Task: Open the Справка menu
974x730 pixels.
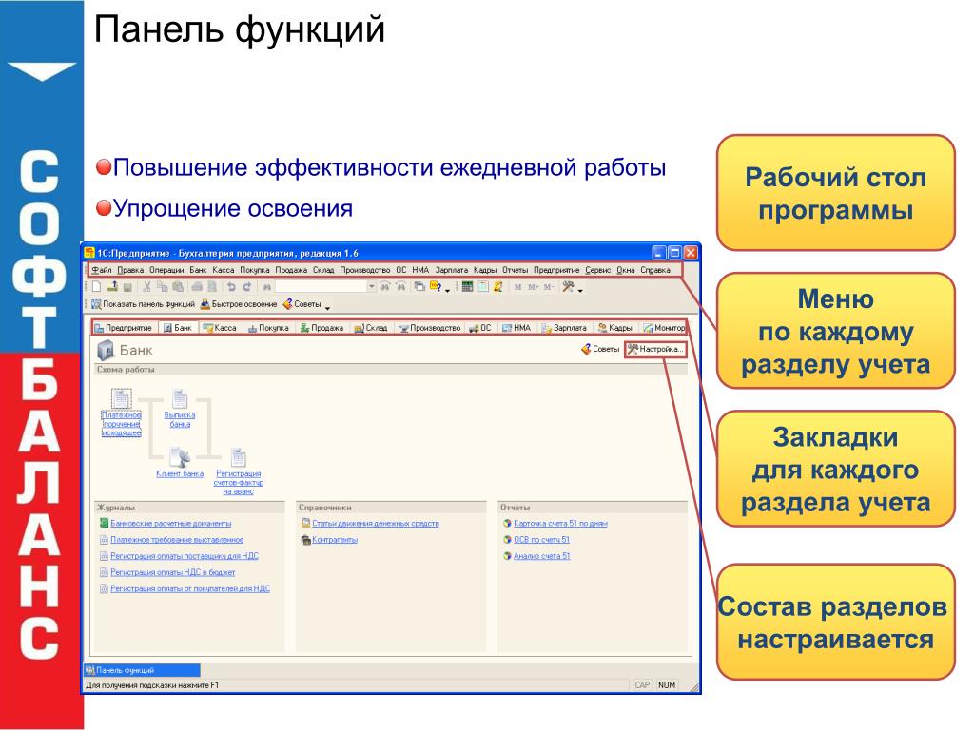Action: 655,270
